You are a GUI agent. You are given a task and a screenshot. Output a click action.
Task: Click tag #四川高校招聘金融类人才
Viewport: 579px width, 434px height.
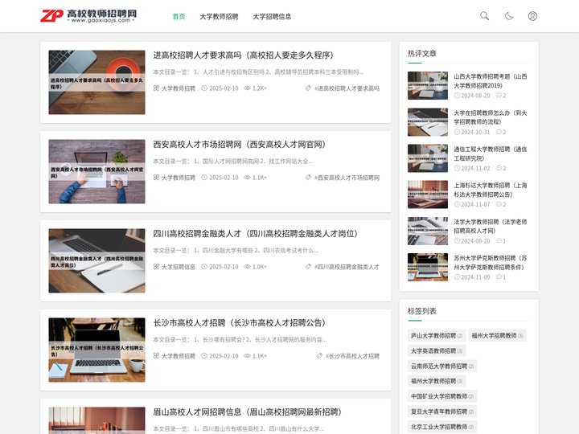pos(347,267)
